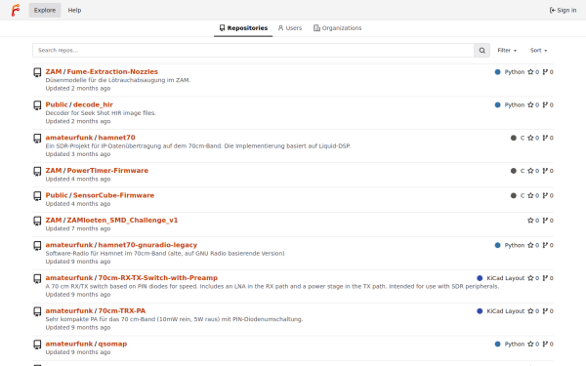Screen dimensions: 586x366
Task: Click fork icon on 70cm-RX-TX-Switch-with-Preamp row
Action: click(x=545, y=278)
